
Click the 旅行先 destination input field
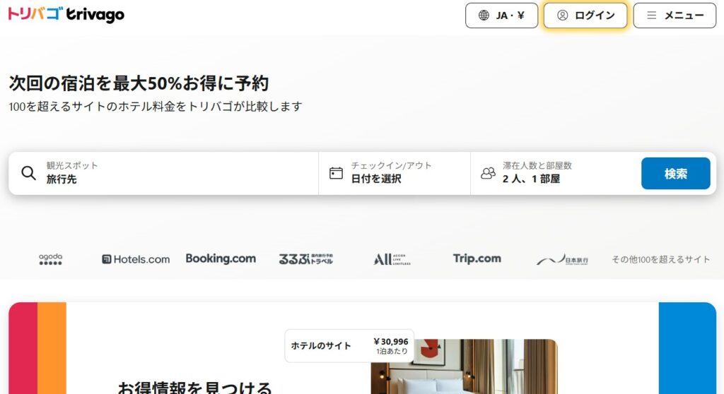(x=170, y=179)
